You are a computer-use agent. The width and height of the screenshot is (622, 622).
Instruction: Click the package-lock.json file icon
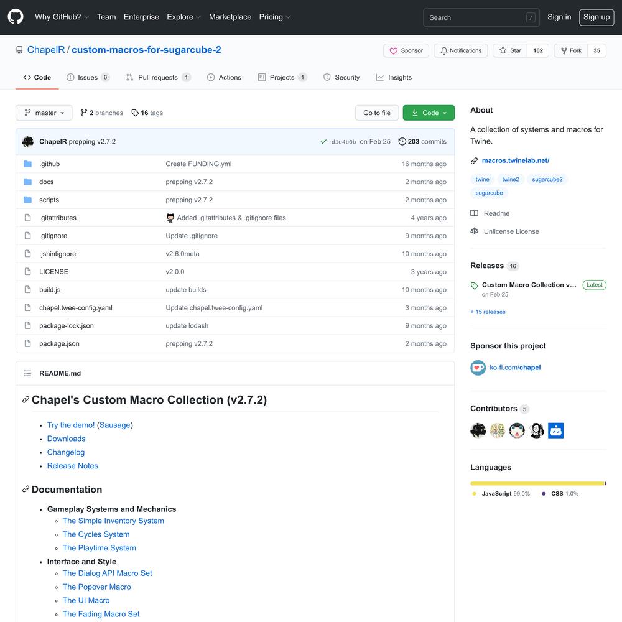click(x=27, y=326)
